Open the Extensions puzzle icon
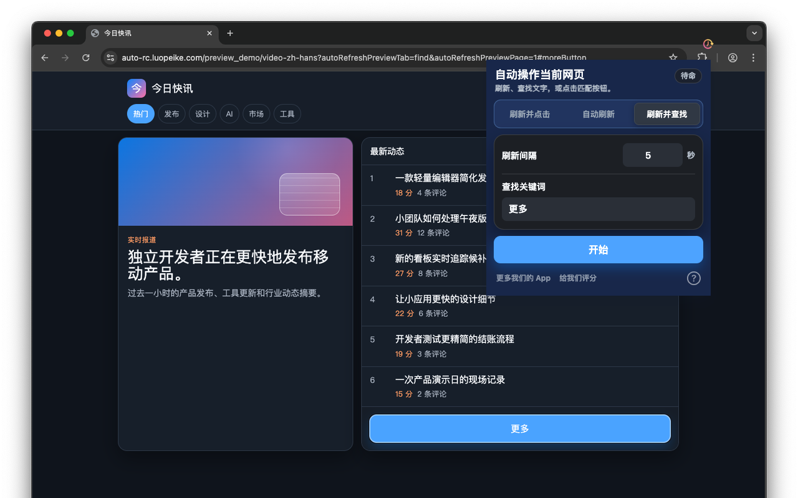 coord(702,57)
